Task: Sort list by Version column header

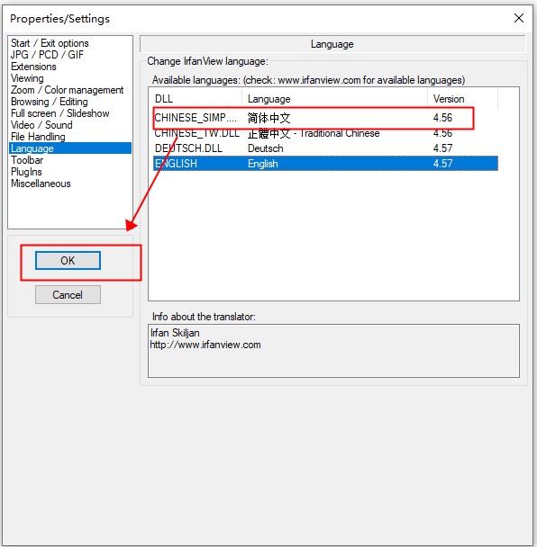Action: tap(462, 99)
